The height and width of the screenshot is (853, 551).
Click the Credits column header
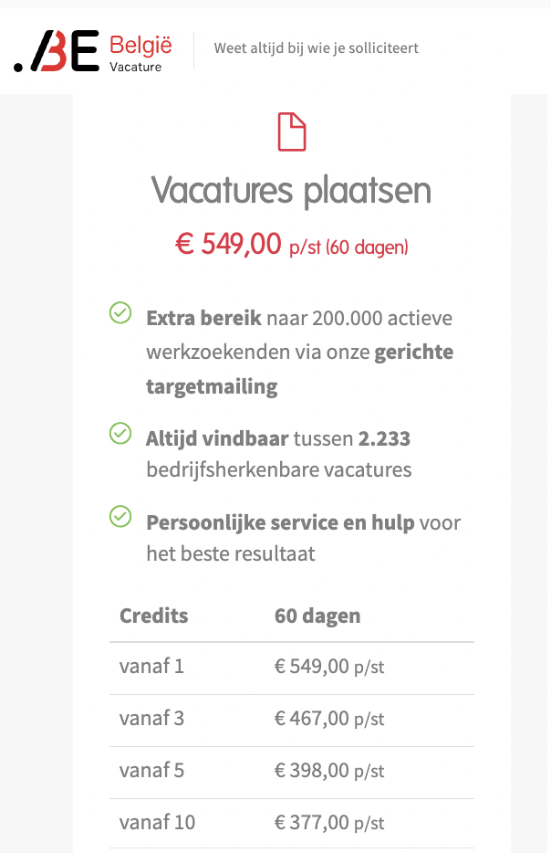click(x=154, y=616)
